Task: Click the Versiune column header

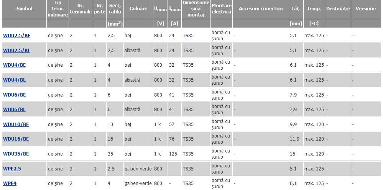Action: coord(366,9)
